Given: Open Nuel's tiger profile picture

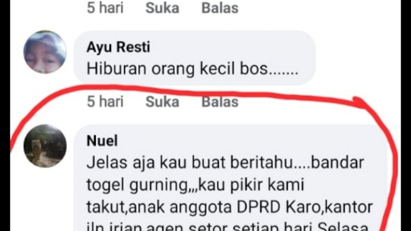Looking at the screenshot, I should 45,146.
